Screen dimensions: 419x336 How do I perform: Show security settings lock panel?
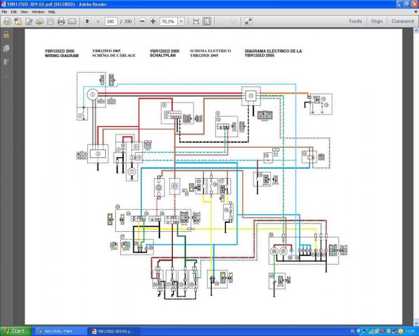coord(6,34)
